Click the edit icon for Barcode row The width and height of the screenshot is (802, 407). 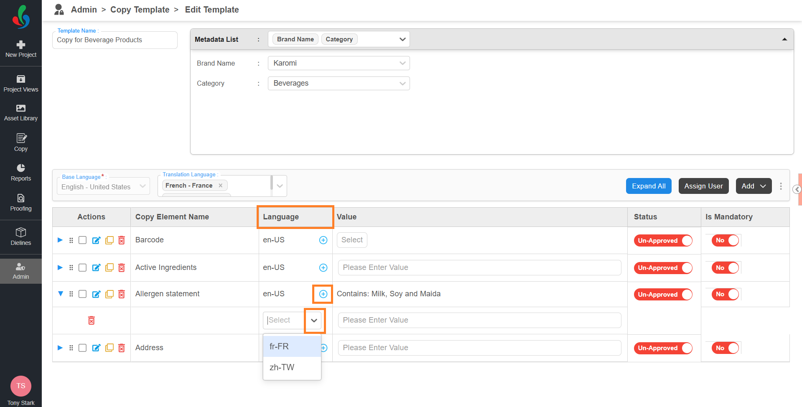click(x=96, y=240)
